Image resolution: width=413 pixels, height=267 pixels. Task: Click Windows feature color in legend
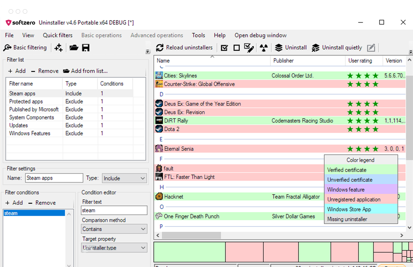coord(361,189)
